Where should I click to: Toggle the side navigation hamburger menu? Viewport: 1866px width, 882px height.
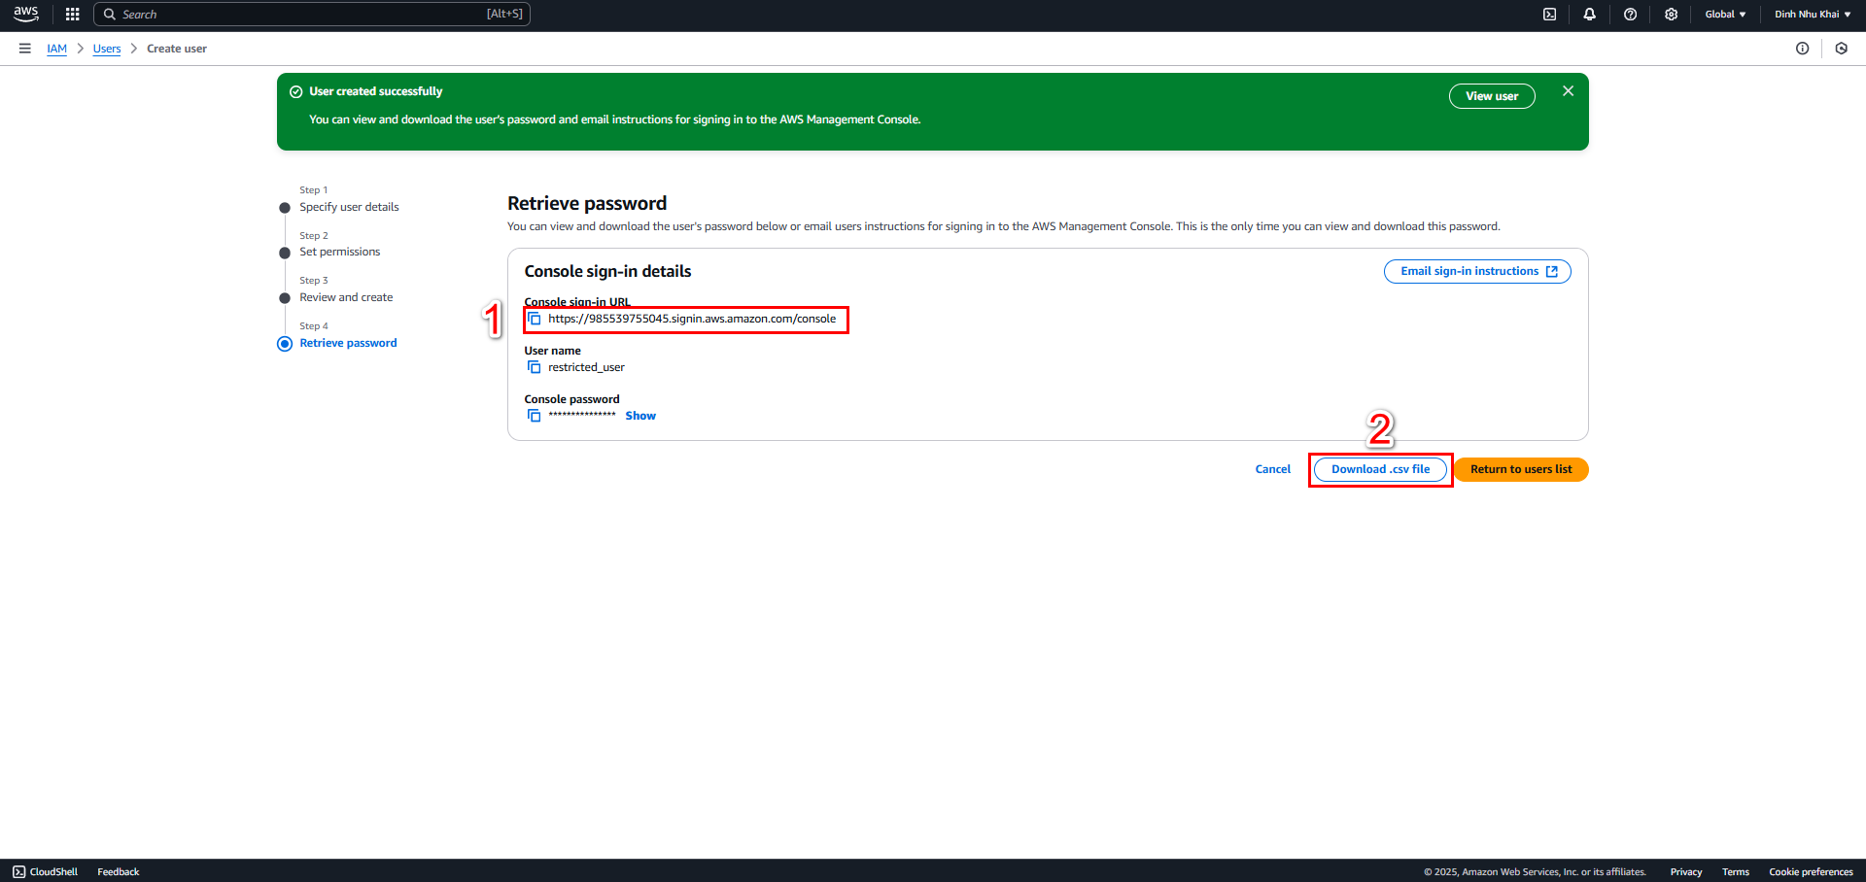click(25, 49)
